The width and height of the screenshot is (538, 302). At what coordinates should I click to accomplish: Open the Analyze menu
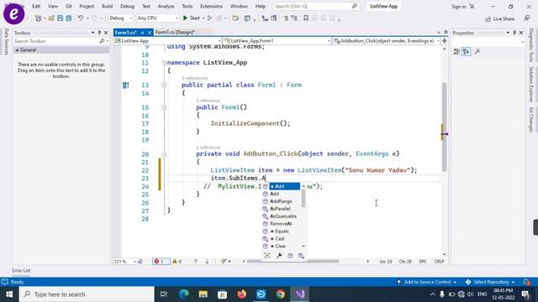166,6
